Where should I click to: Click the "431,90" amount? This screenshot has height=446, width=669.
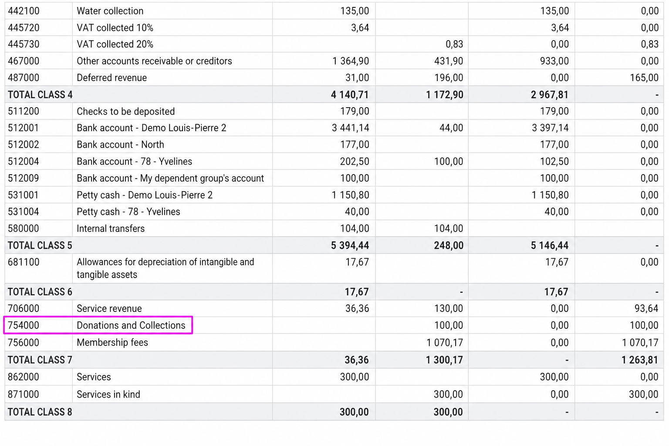[449, 61]
